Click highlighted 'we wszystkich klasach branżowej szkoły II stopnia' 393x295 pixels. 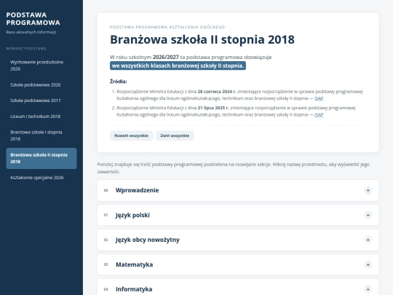(178, 66)
